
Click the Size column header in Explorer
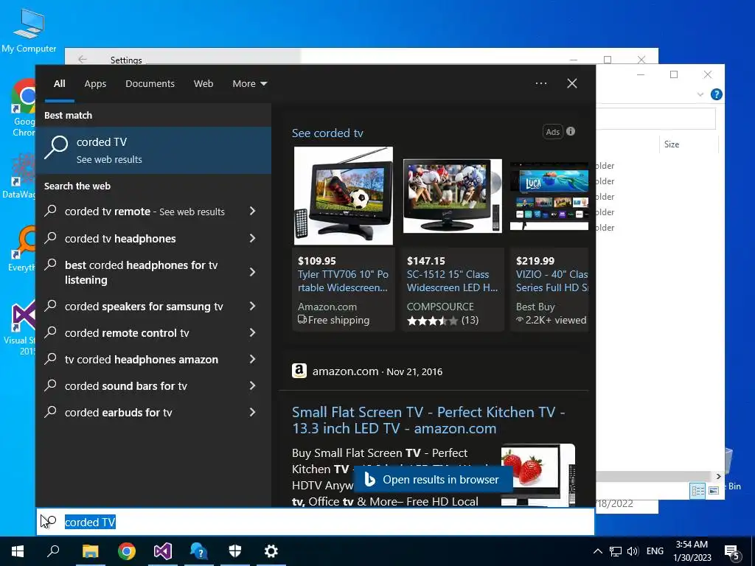point(672,144)
